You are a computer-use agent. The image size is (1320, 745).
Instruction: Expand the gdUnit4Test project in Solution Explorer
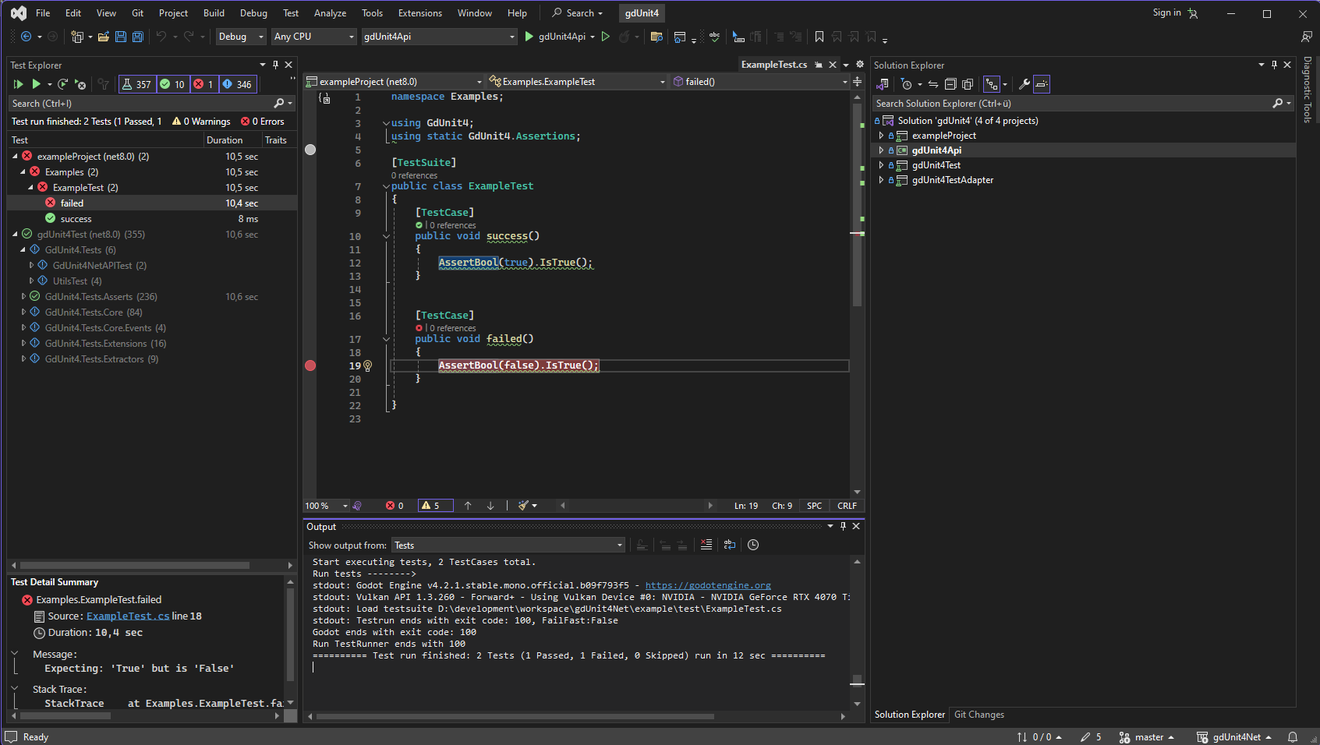click(x=881, y=165)
